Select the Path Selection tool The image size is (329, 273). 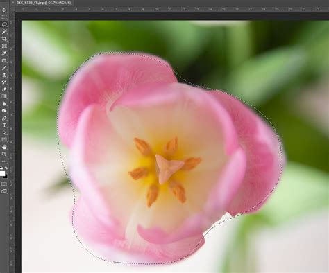4,132
